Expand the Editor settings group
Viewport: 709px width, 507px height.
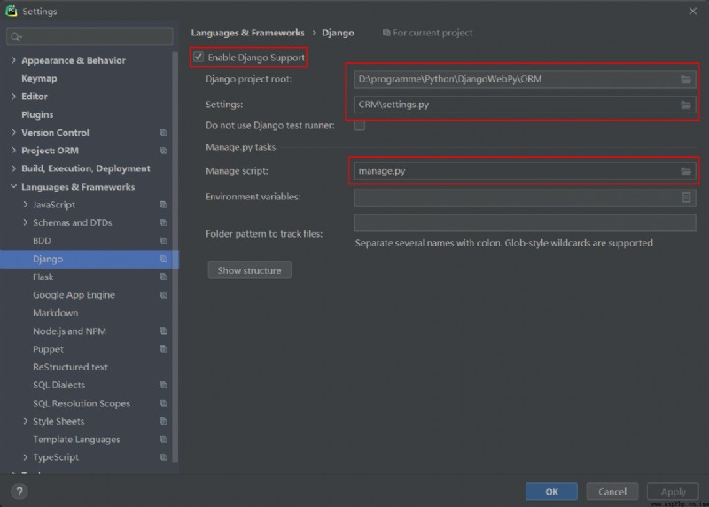pos(13,97)
